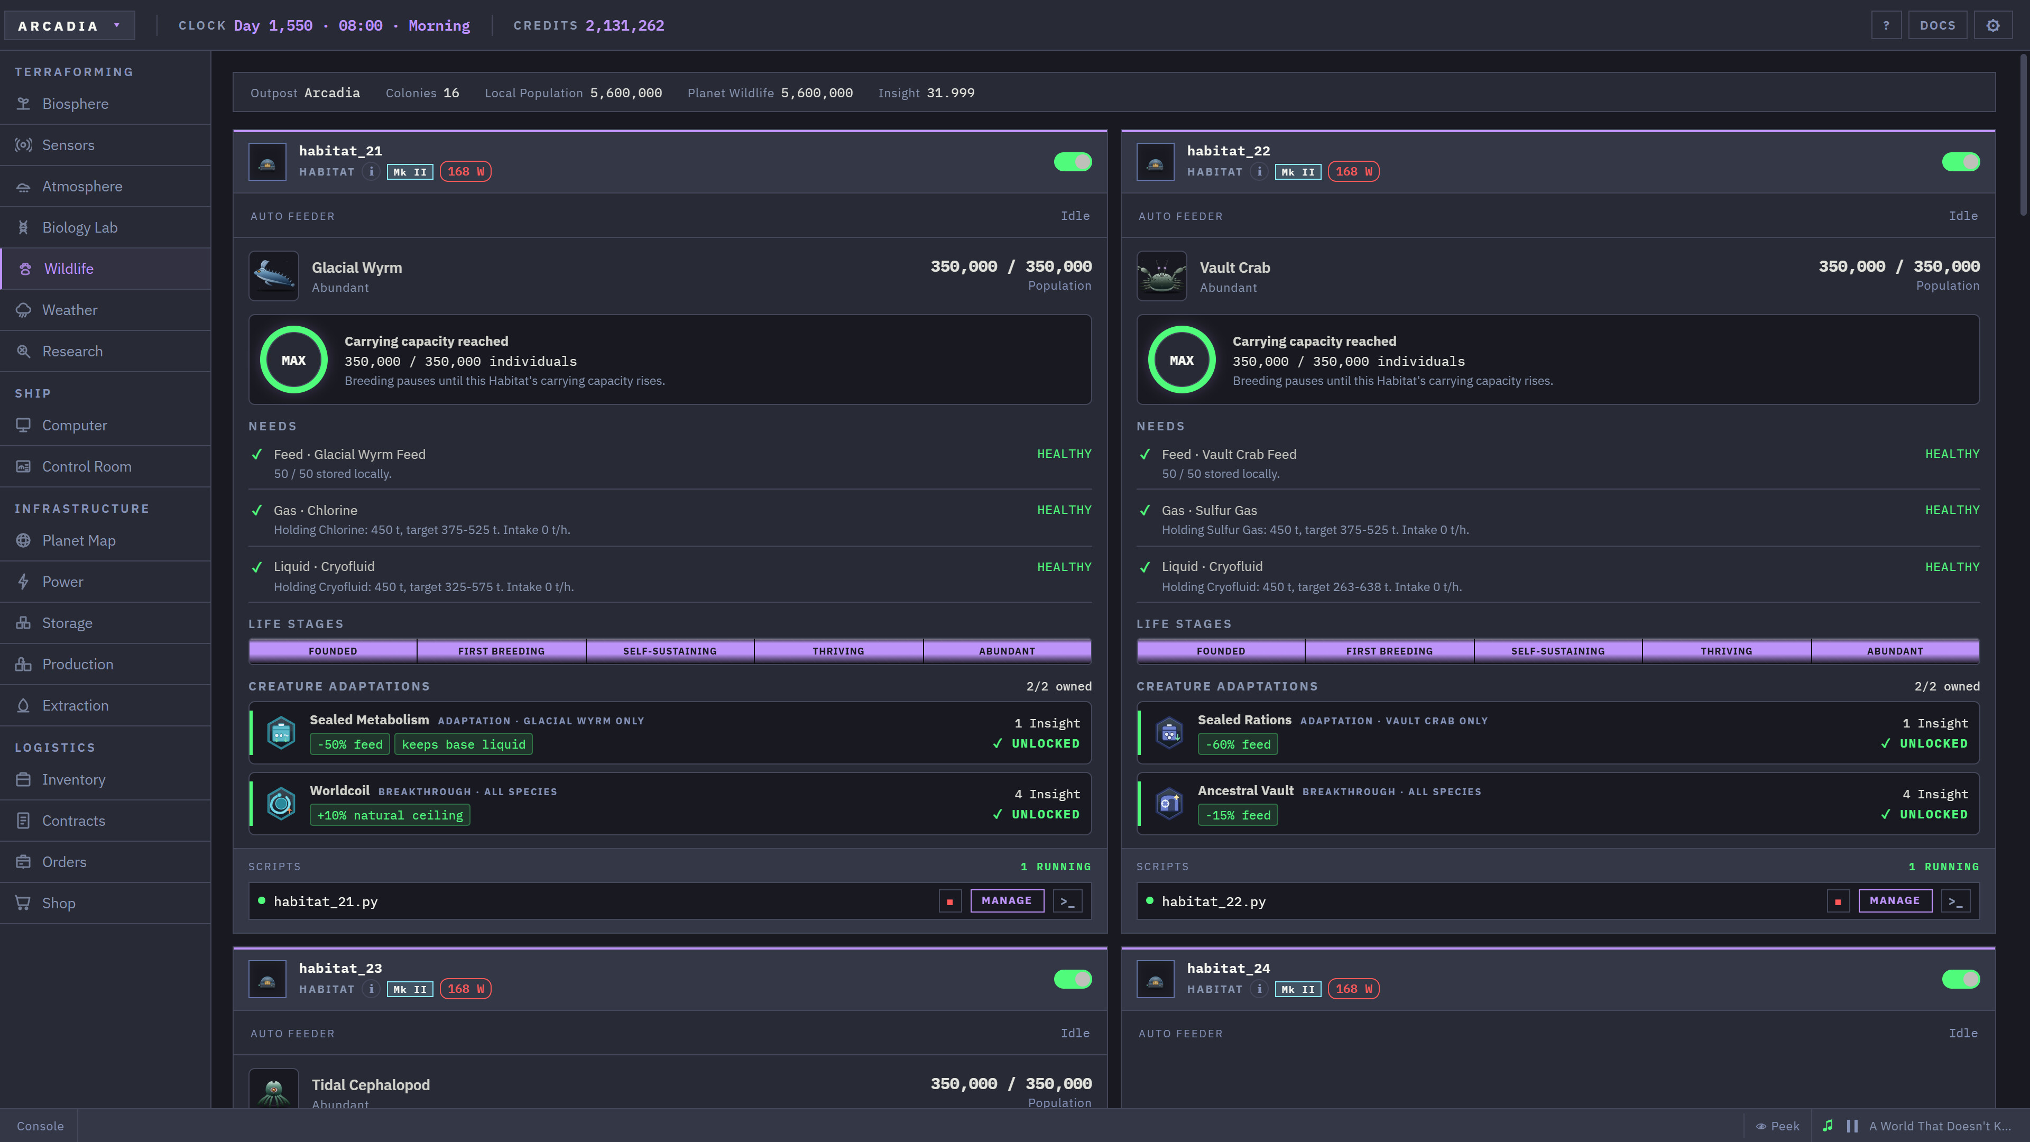Open the Production page
Image resolution: width=2030 pixels, height=1142 pixels.
pos(106,664)
